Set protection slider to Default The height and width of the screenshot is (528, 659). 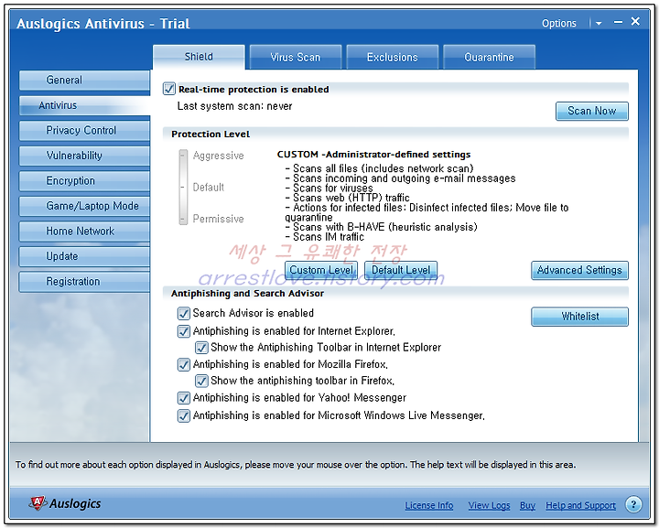[x=183, y=187]
